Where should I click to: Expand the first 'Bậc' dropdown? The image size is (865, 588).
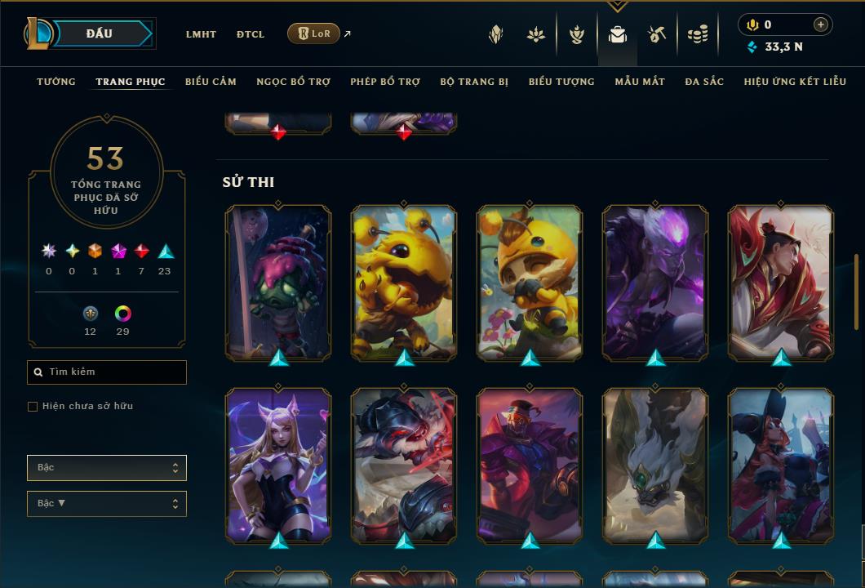pyautogui.click(x=107, y=468)
